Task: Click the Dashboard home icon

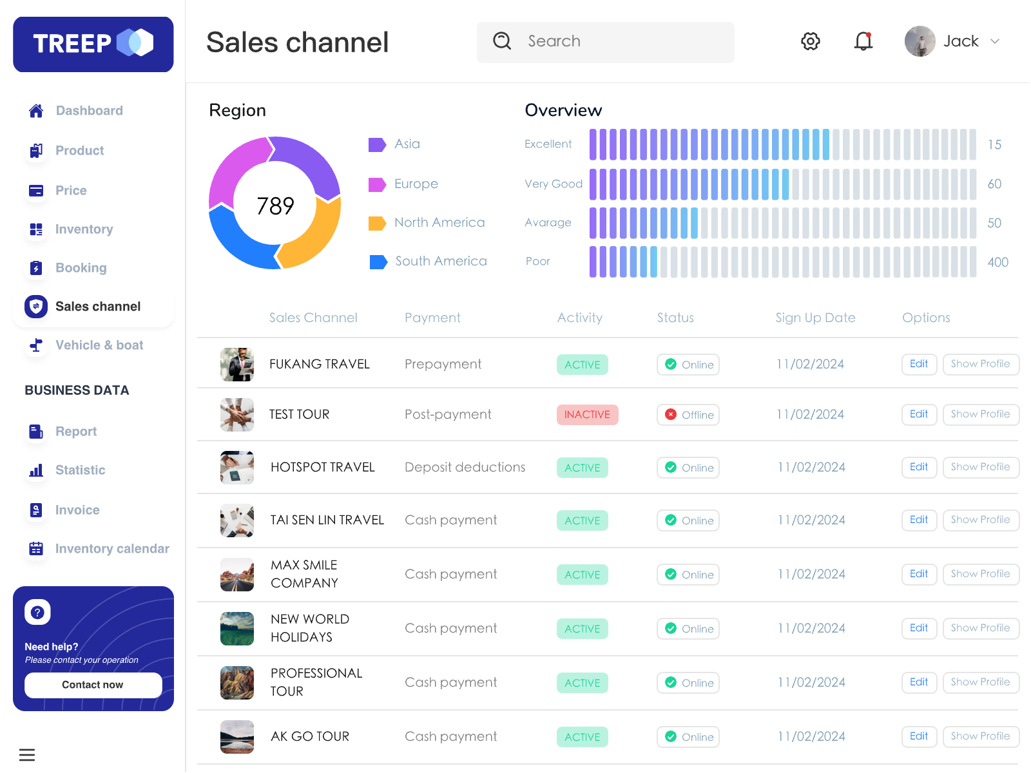Action: (x=36, y=111)
